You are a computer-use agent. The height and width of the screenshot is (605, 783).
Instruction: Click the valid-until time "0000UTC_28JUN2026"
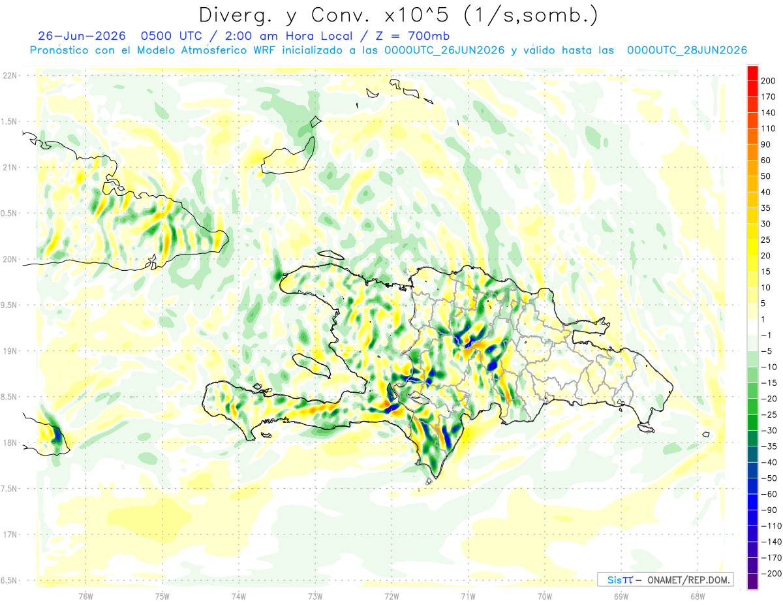coord(687,50)
